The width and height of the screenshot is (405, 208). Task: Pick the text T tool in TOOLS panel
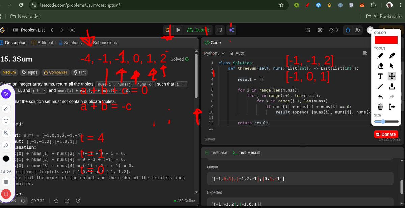380,76
